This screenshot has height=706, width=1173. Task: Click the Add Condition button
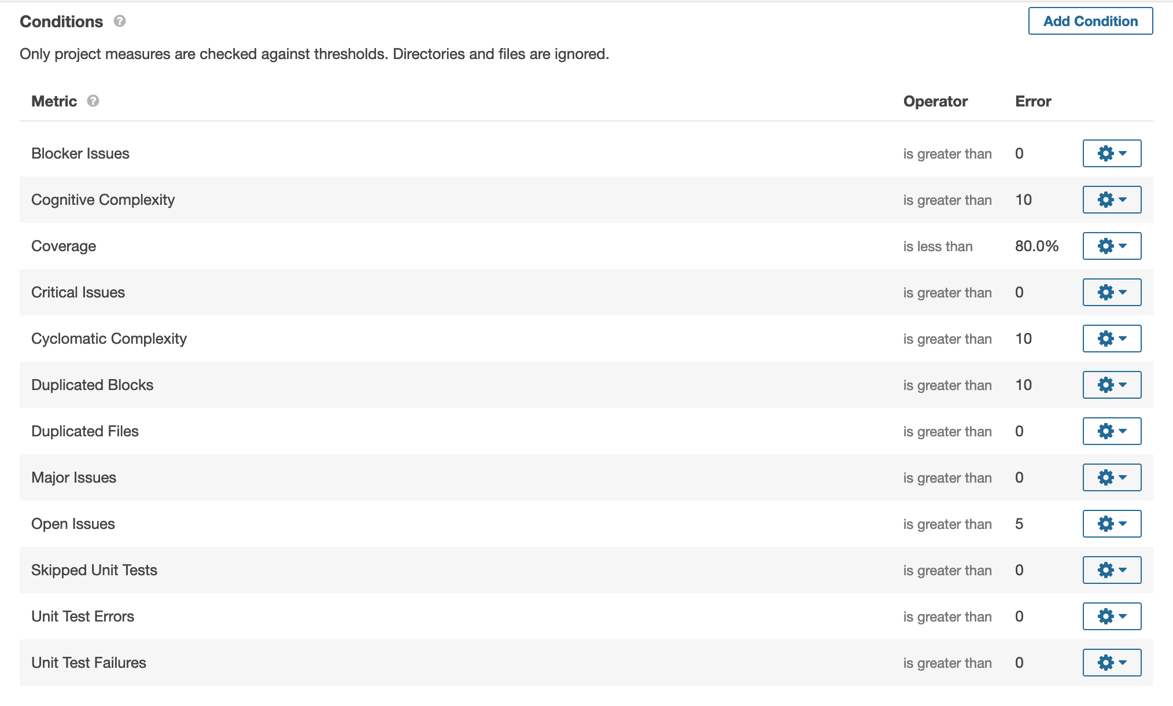pyautogui.click(x=1090, y=21)
